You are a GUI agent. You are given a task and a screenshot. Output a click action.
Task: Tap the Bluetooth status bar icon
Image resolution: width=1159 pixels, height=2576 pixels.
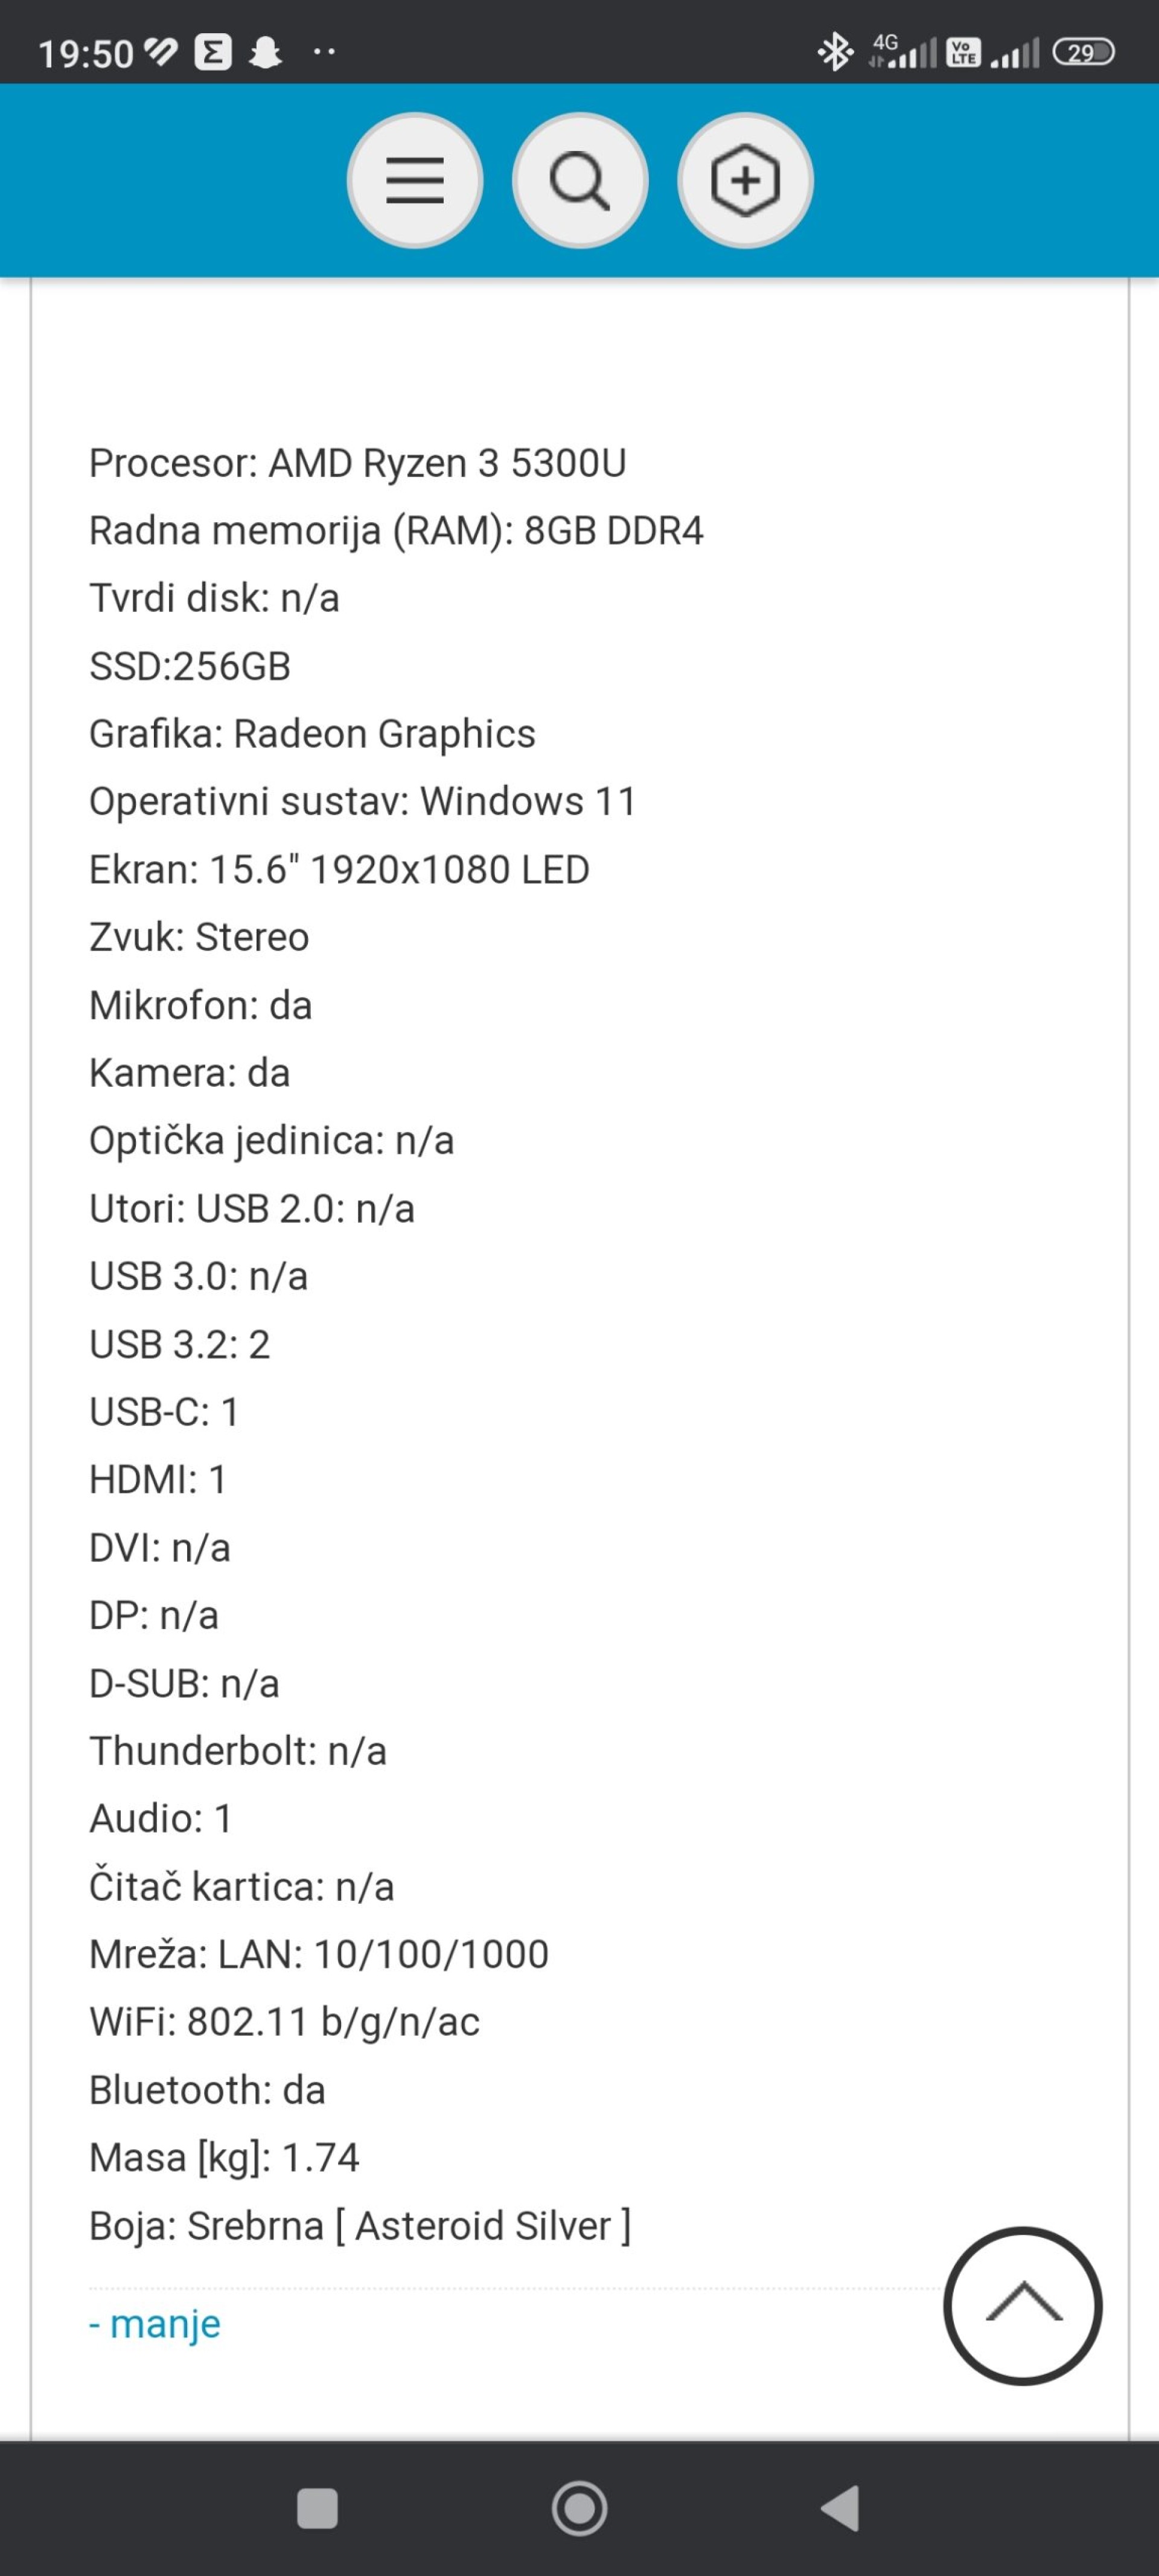[835, 52]
